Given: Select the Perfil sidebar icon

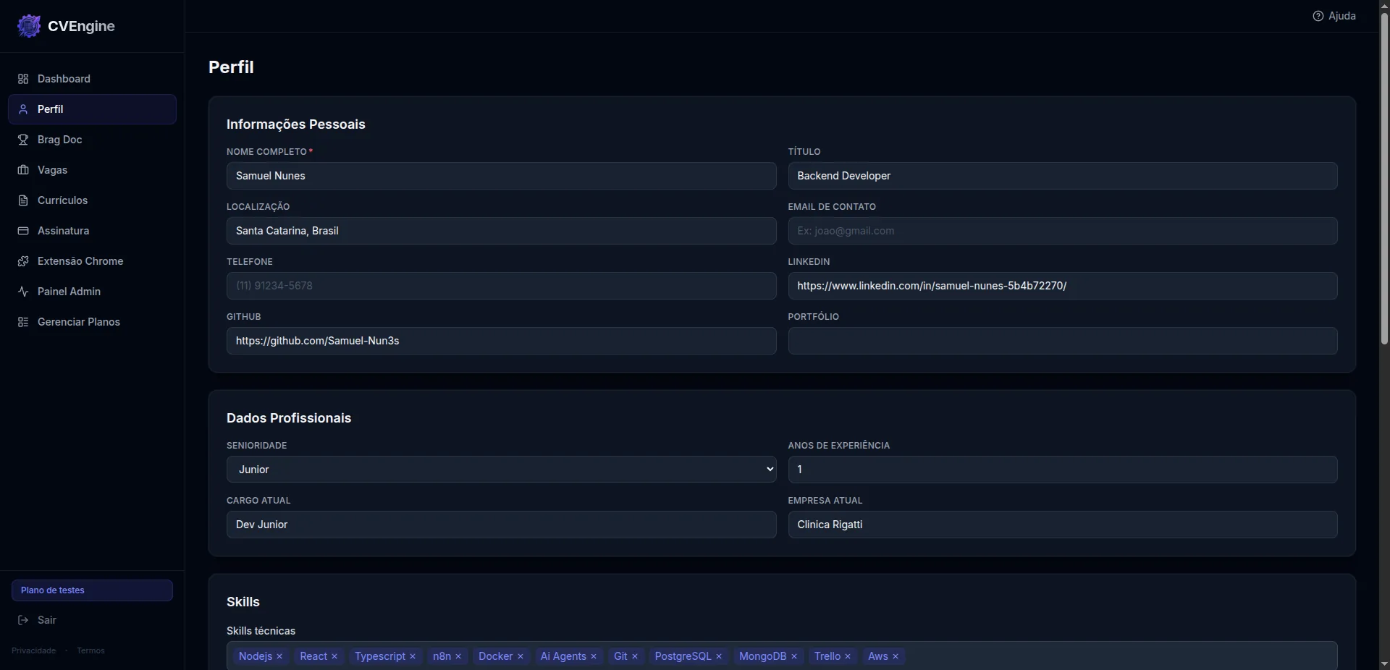Looking at the screenshot, I should [x=23, y=109].
